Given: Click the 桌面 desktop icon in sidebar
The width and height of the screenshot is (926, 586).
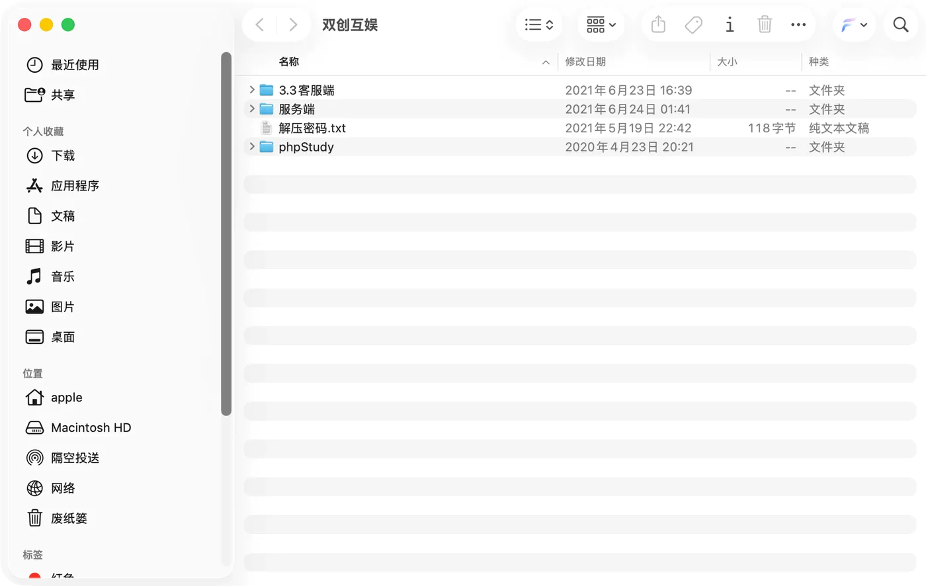Looking at the screenshot, I should point(34,337).
